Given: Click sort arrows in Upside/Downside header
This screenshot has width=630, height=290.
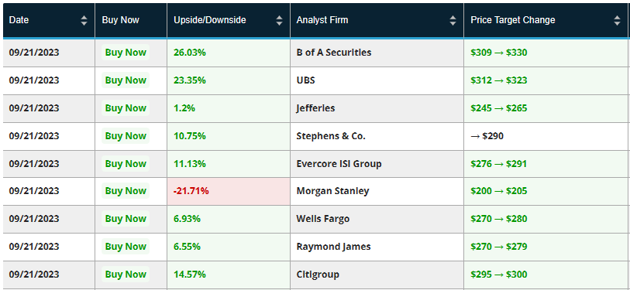Looking at the screenshot, I should pos(279,20).
